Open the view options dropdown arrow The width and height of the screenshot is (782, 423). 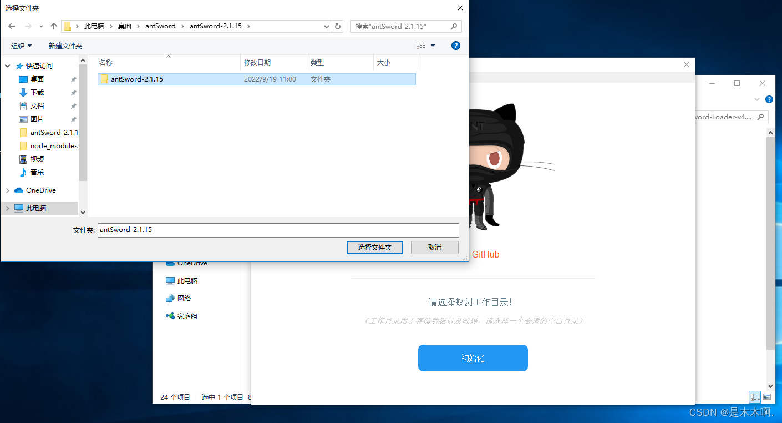(x=433, y=46)
